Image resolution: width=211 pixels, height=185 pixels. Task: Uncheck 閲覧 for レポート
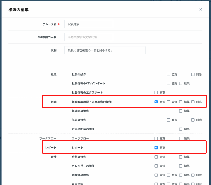pyautogui.click(x=156, y=148)
